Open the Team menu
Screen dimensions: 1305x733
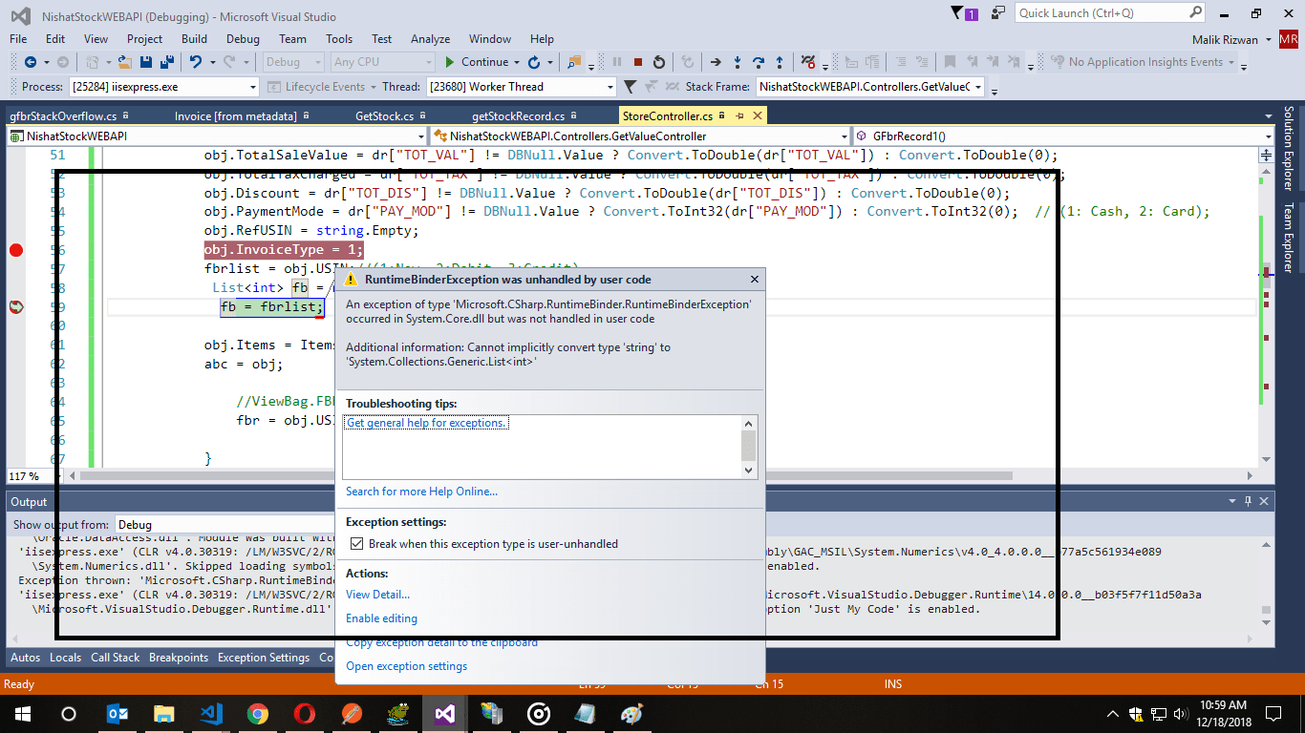pyautogui.click(x=292, y=39)
